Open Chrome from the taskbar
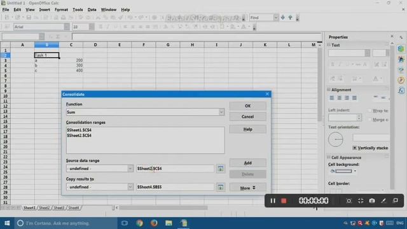 click(139, 223)
